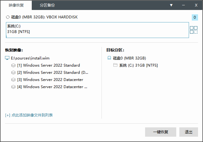Screen dimensions: 203x142
Task: Select E:\sources\install.wim tree node
Action: (30, 58)
